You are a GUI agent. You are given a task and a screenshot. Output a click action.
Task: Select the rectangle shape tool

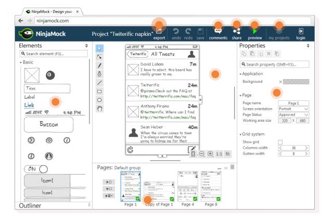[99, 92]
